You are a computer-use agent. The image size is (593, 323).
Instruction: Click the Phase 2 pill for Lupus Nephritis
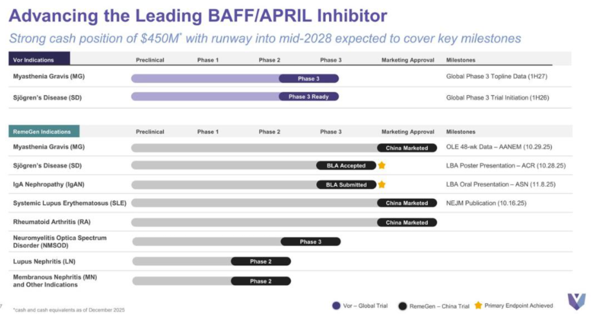[261, 261]
